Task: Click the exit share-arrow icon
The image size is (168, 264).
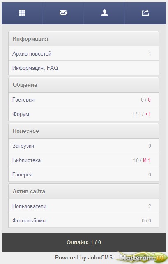Action: pyautogui.click(x=145, y=13)
